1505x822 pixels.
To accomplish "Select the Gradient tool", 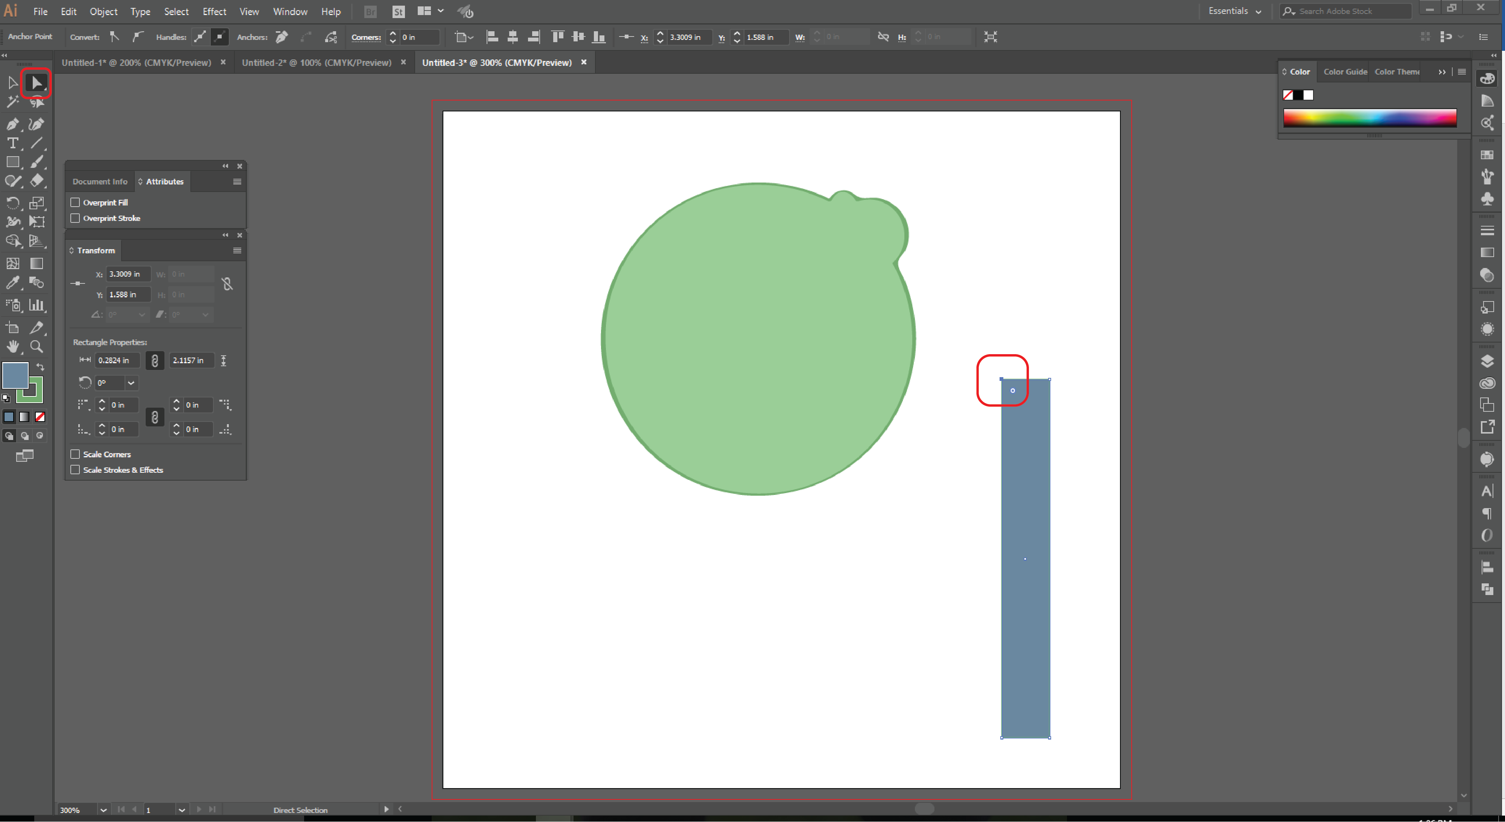I will coord(37,263).
